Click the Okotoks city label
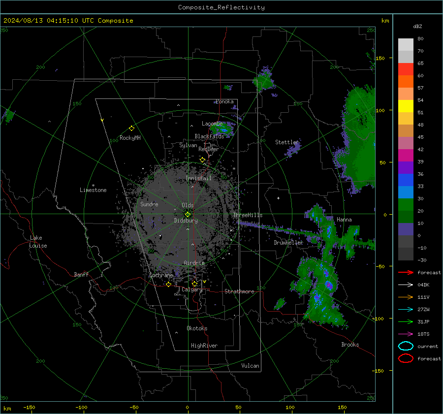The width and height of the screenshot is (443, 414). [197, 328]
